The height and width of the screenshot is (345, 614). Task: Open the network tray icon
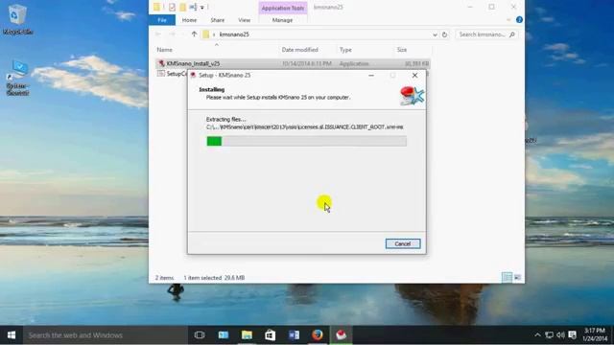[x=549, y=335]
